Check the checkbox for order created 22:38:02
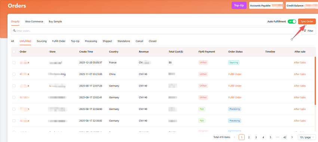Image resolution: width=318 pixels, height=142 pixels. pos(14,121)
